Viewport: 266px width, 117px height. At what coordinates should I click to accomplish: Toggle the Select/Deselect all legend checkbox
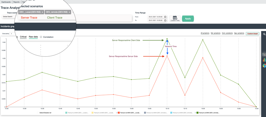click(x=38, y=112)
